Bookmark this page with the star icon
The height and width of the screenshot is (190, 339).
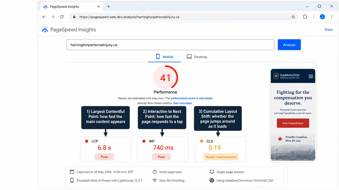coord(293,17)
